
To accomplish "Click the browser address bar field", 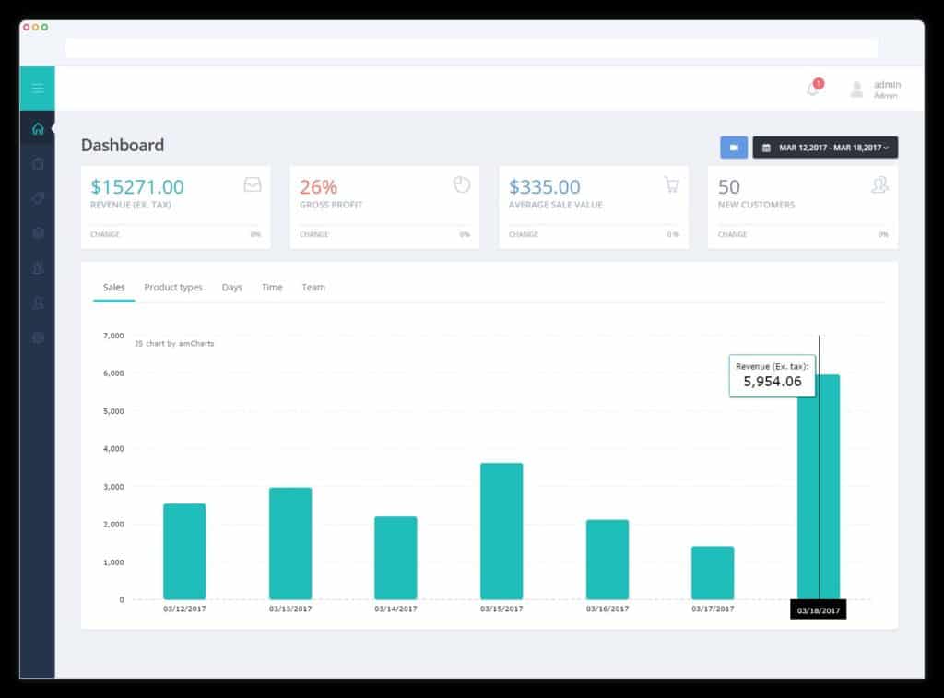I will click(471, 48).
